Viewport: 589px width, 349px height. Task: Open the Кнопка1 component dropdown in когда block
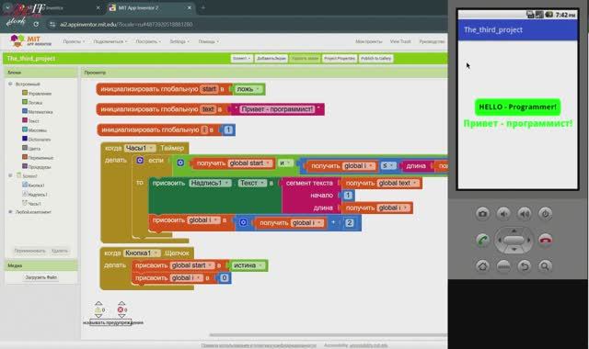pos(142,253)
